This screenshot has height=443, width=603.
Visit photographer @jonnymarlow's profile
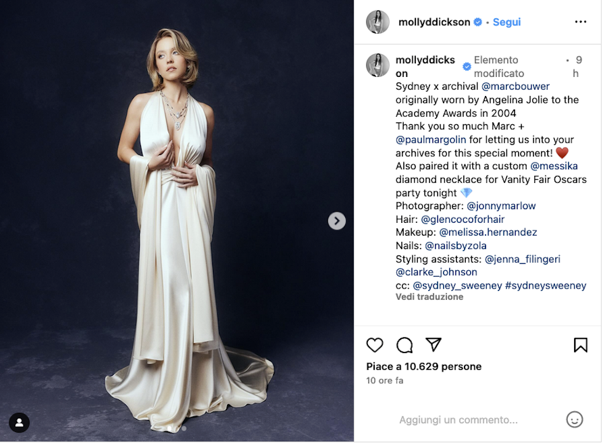point(501,206)
